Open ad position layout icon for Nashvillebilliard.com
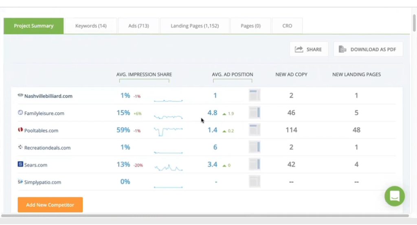 tap(255, 95)
